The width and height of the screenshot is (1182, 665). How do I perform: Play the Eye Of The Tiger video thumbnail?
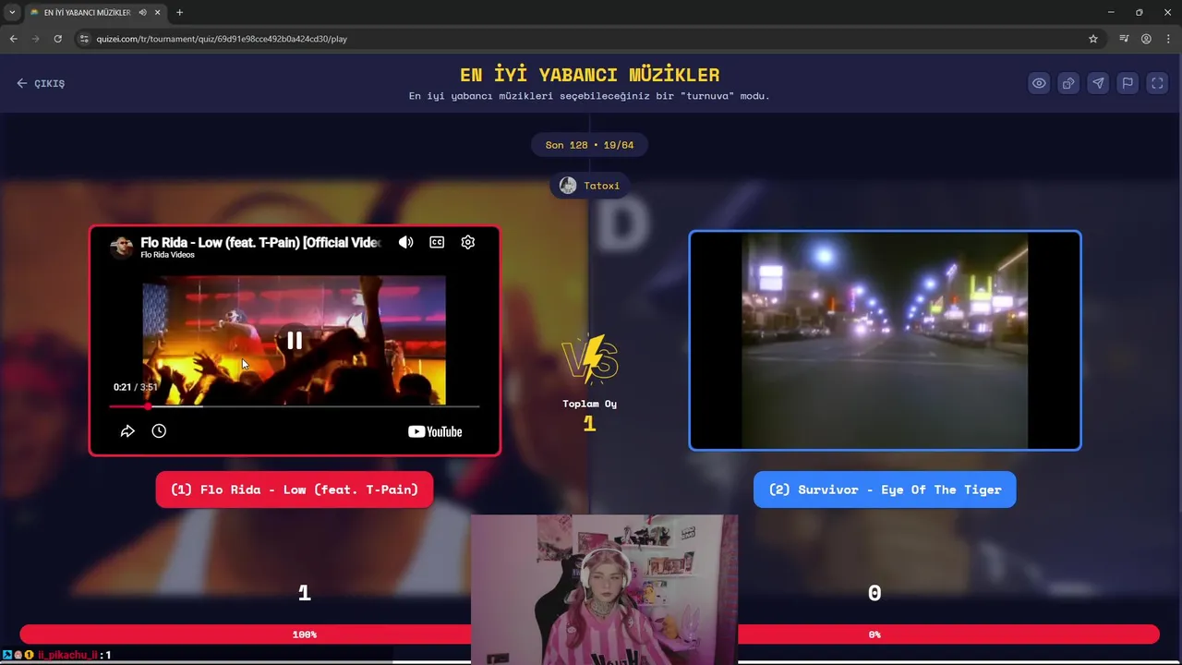coord(885,341)
